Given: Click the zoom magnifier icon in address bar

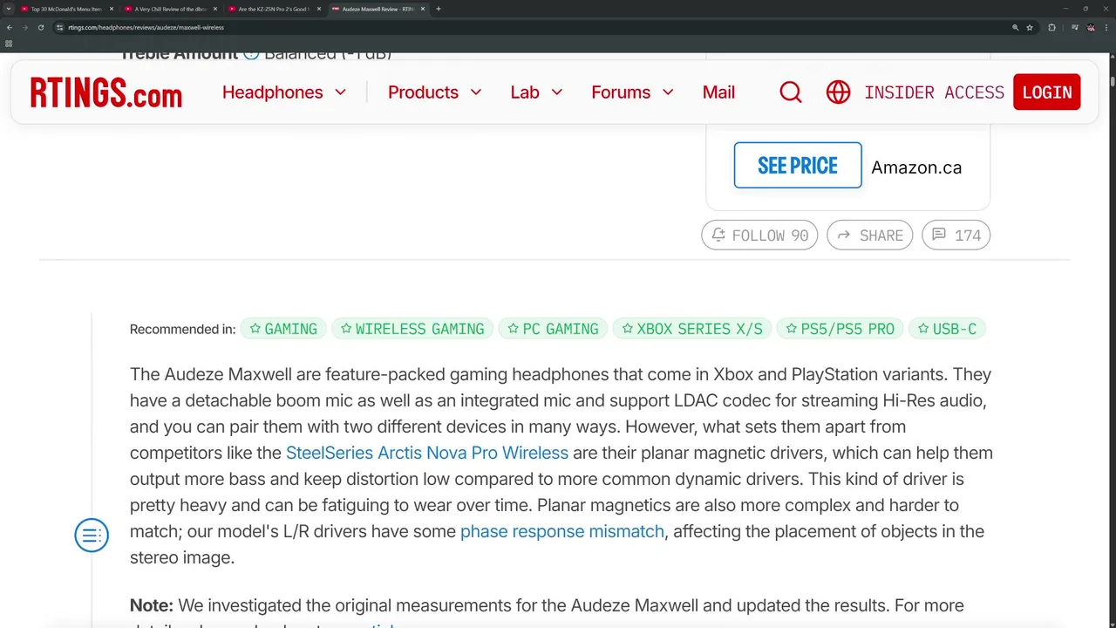Looking at the screenshot, I should click(x=1015, y=27).
